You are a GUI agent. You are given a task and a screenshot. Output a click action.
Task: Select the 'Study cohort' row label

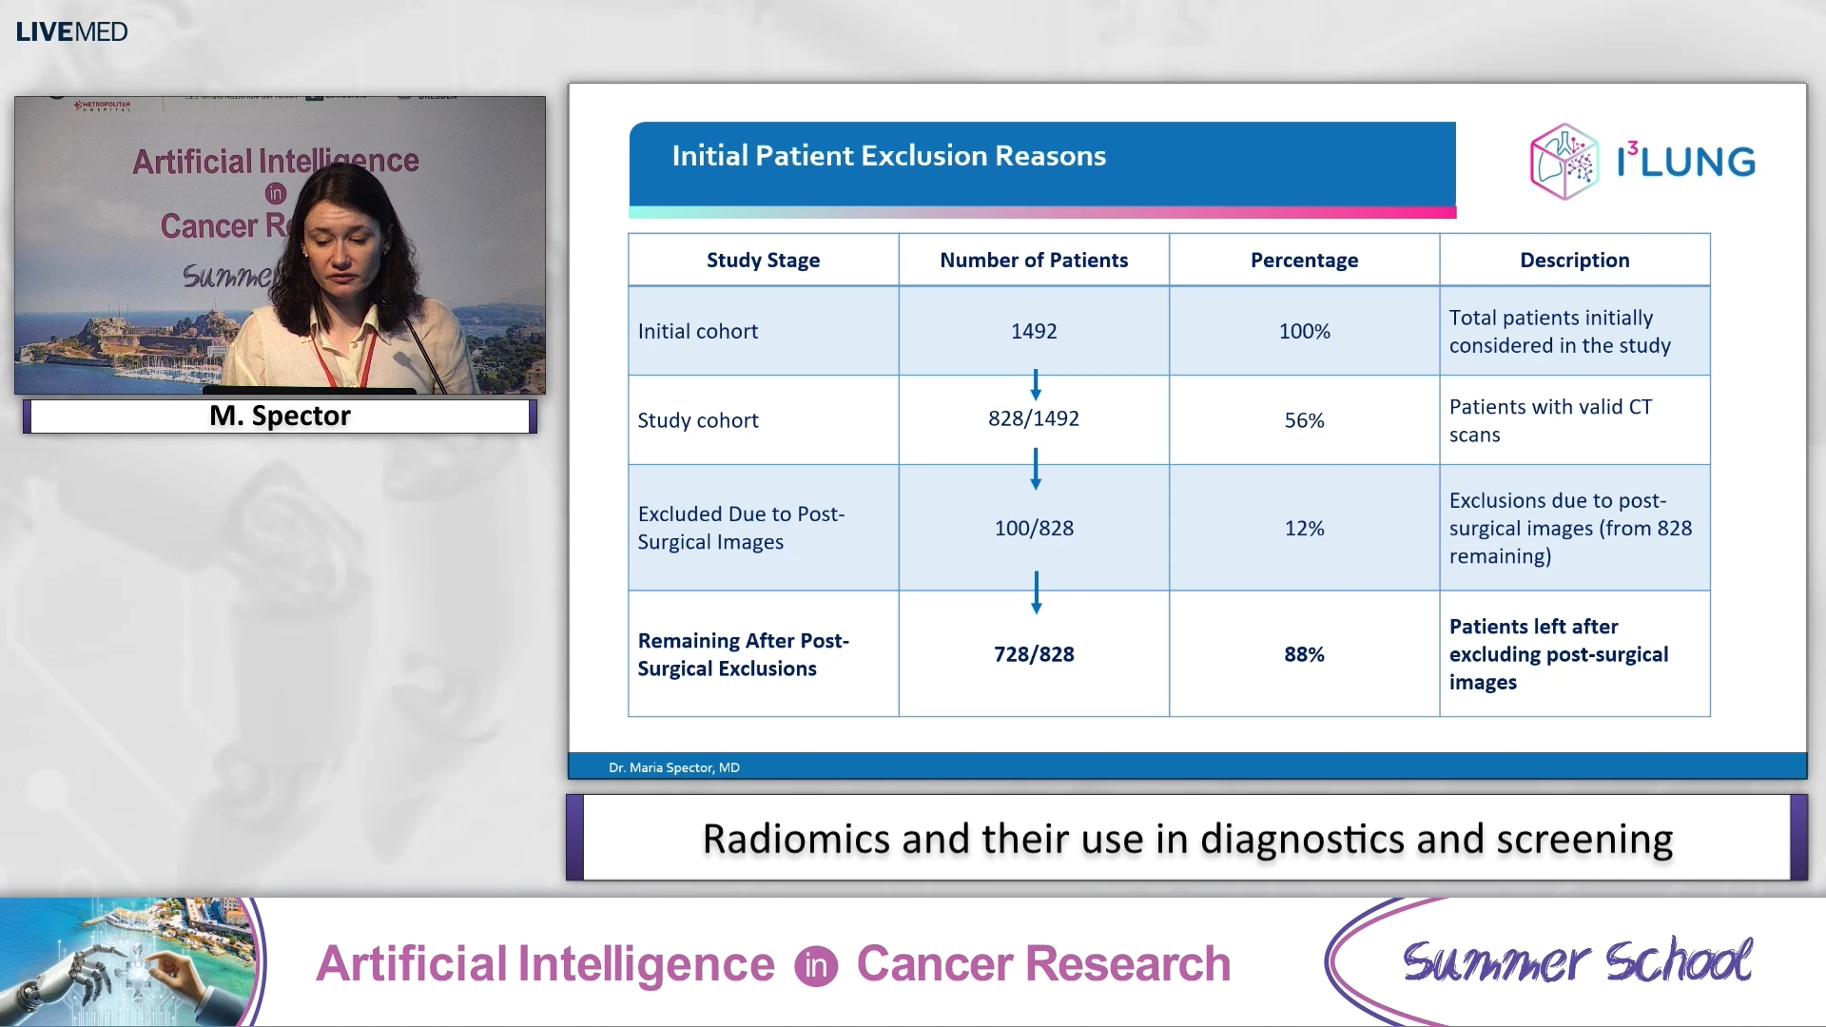[698, 419]
